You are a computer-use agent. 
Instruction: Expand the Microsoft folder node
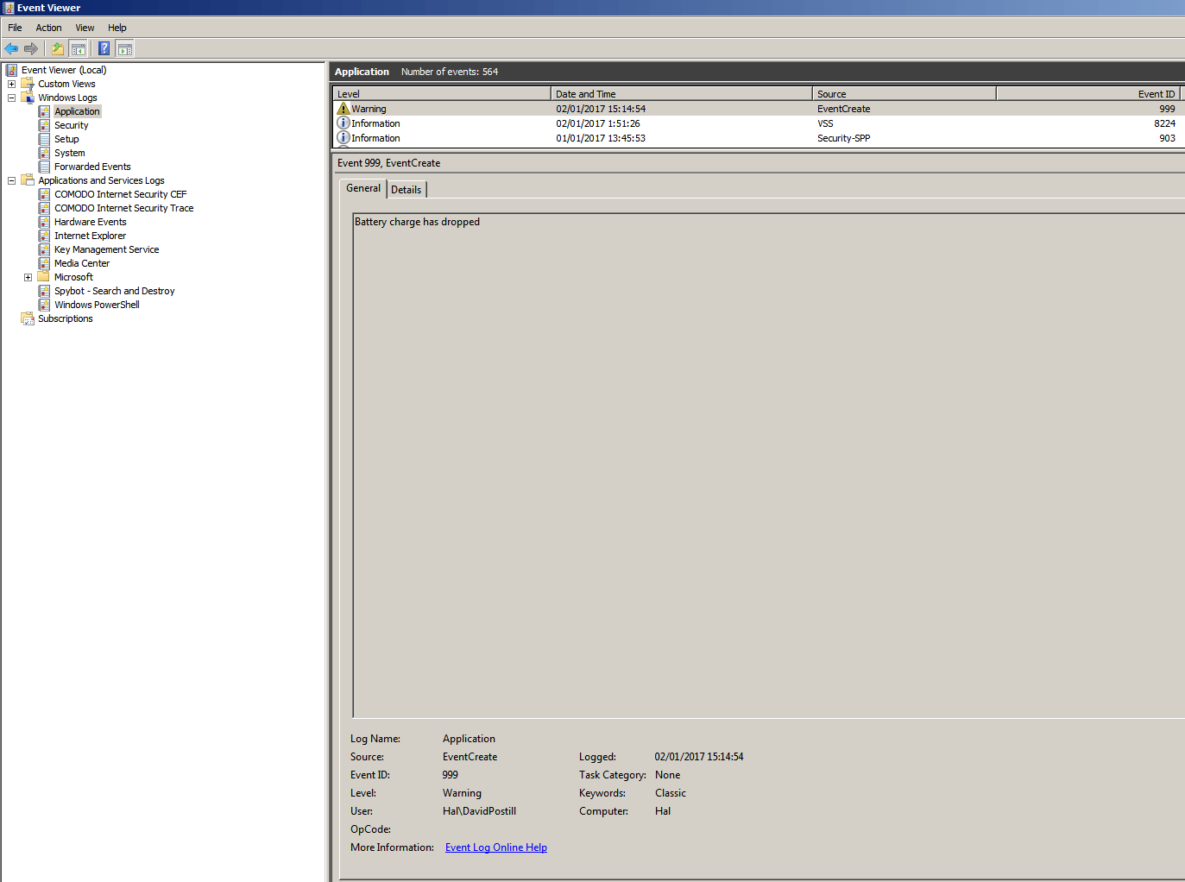[28, 277]
